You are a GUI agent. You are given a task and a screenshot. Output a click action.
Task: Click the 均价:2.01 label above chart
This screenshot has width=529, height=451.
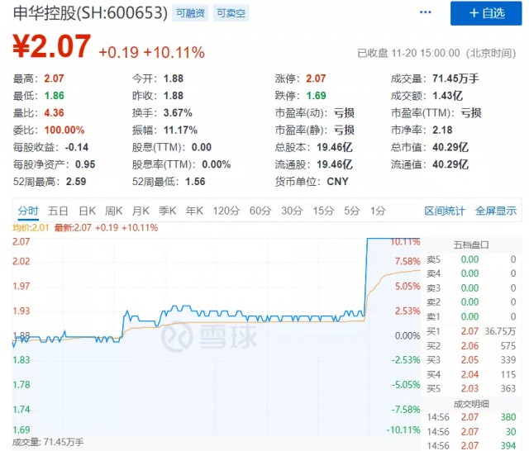point(31,228)
